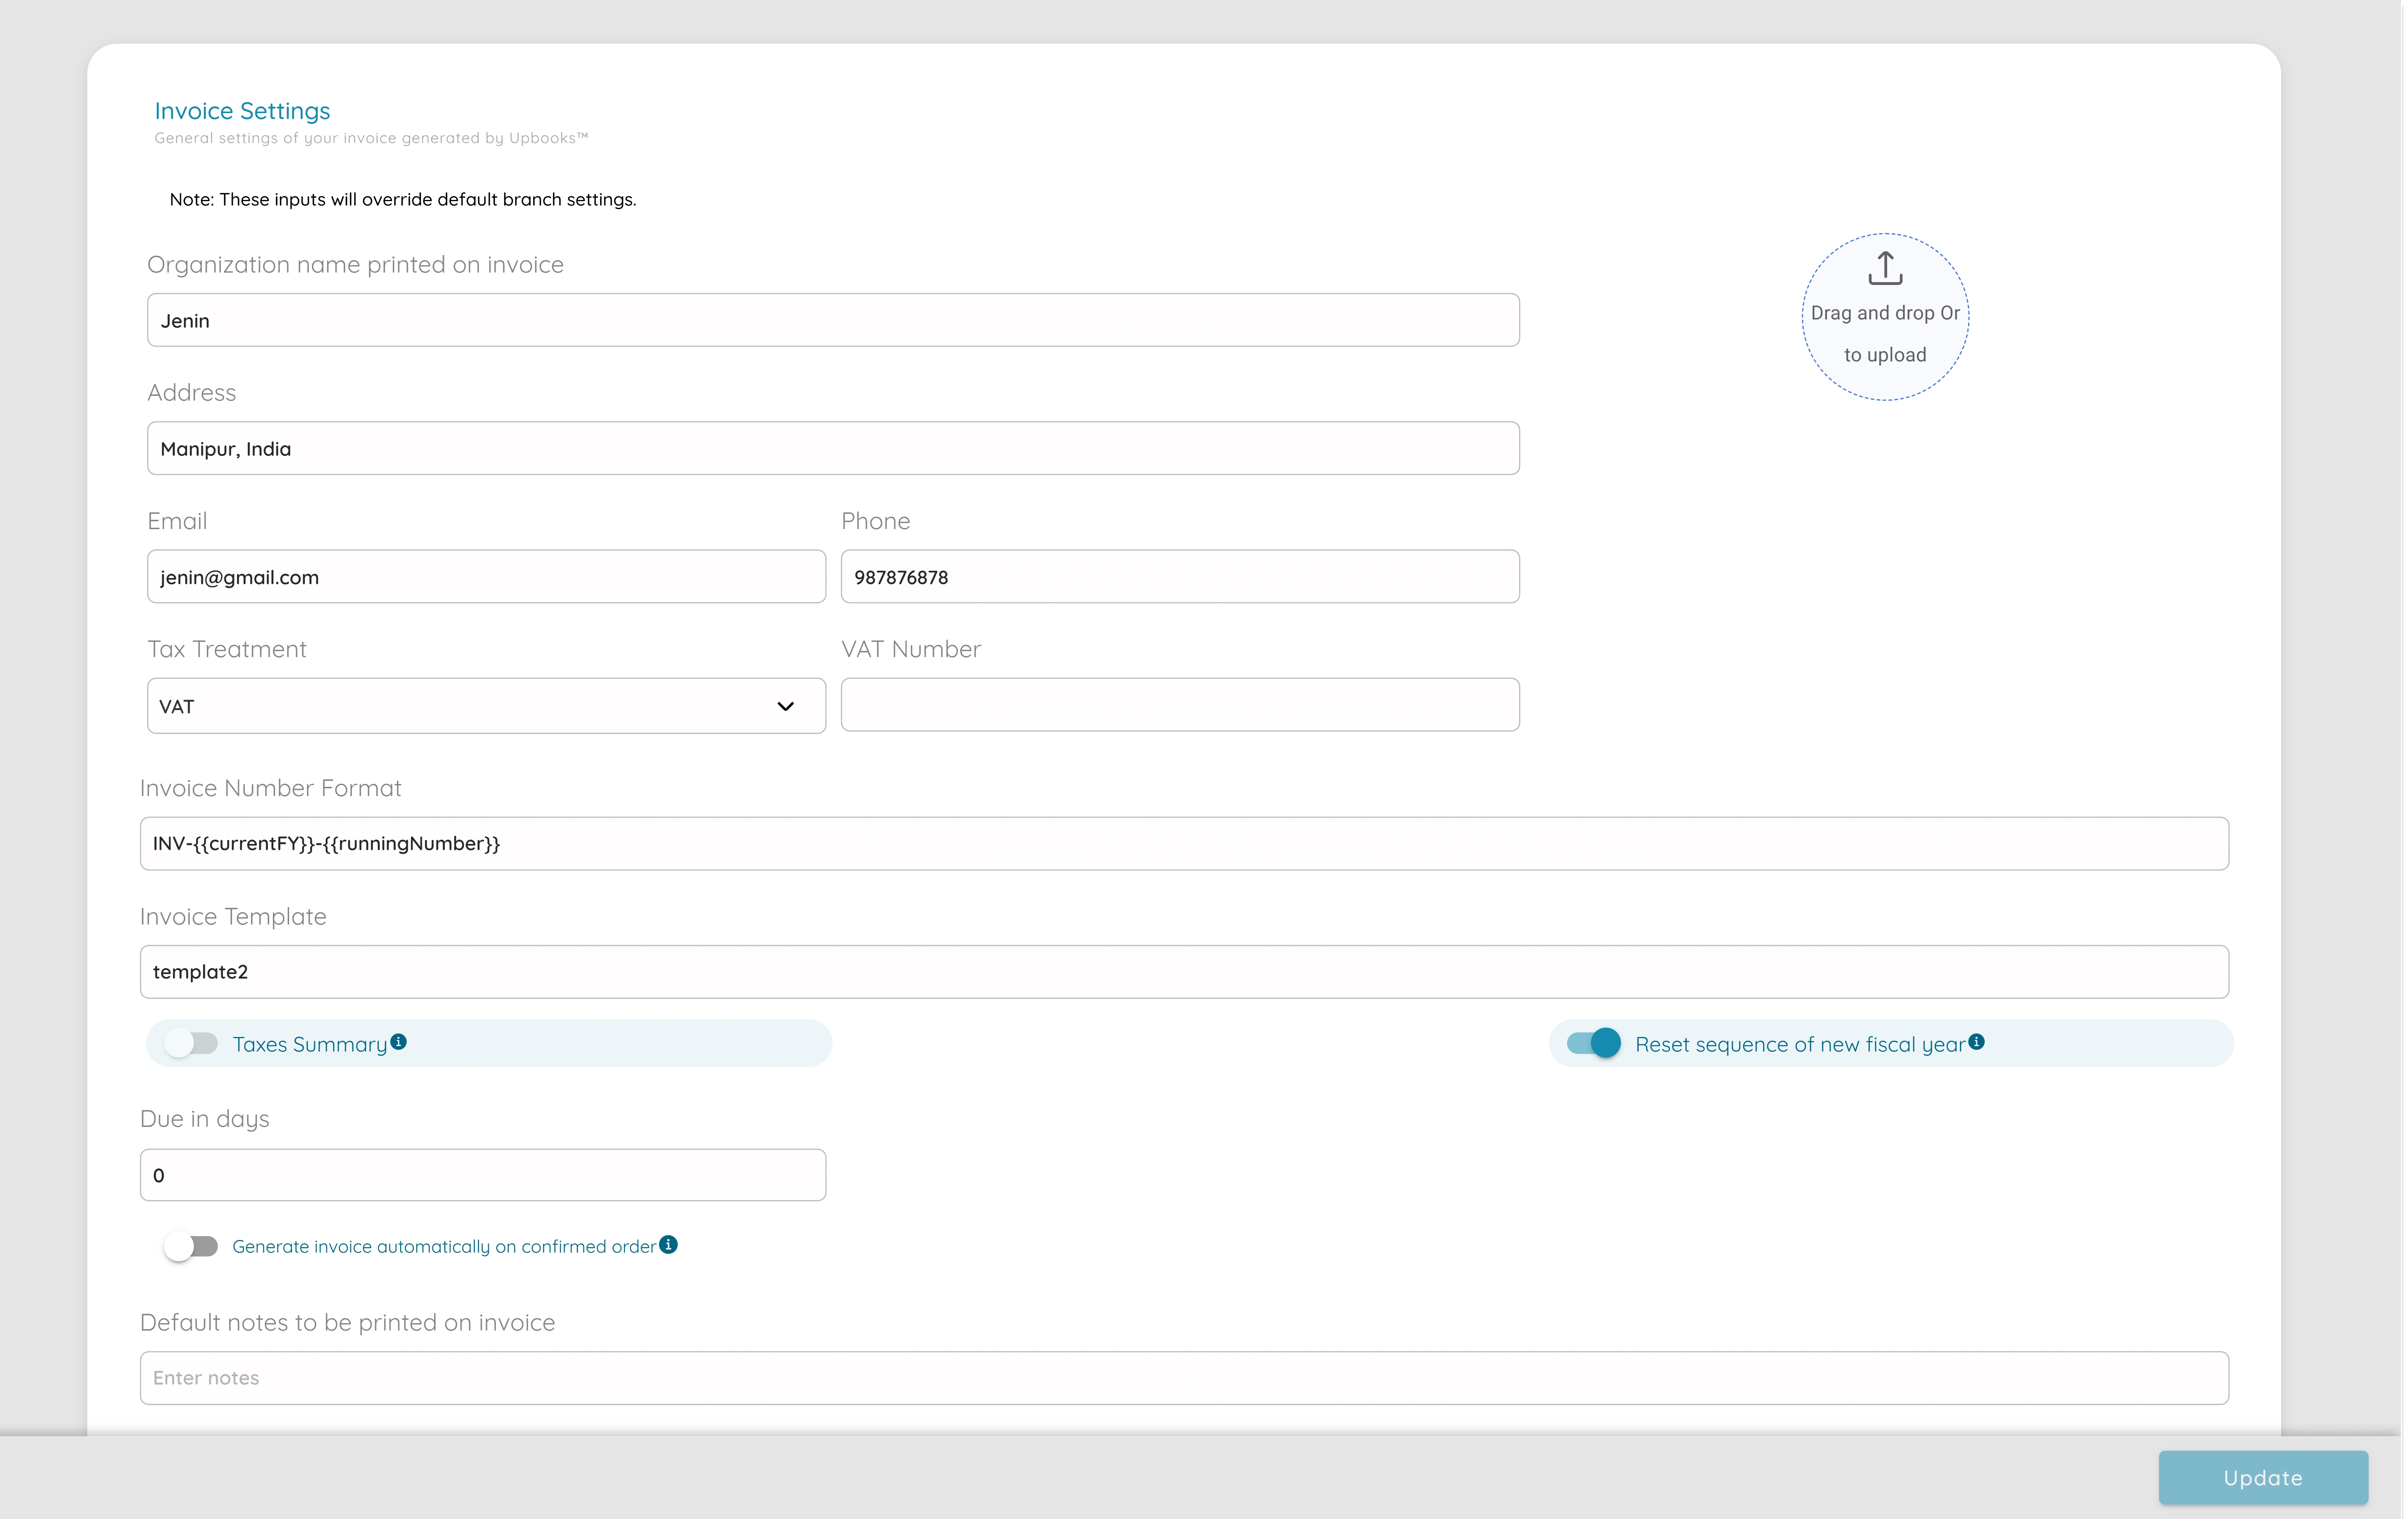The image size is (2408, 1519).
Task: Open the Invoice Template selector field
Action: click(x=1184, y=972)
